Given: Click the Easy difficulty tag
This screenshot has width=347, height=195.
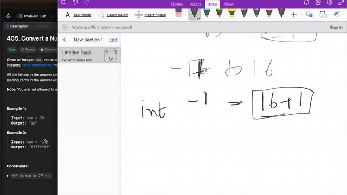Looking at the screenshot, I should point(12,49).
